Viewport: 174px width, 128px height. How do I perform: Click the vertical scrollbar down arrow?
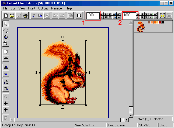[x=131, y=116]
